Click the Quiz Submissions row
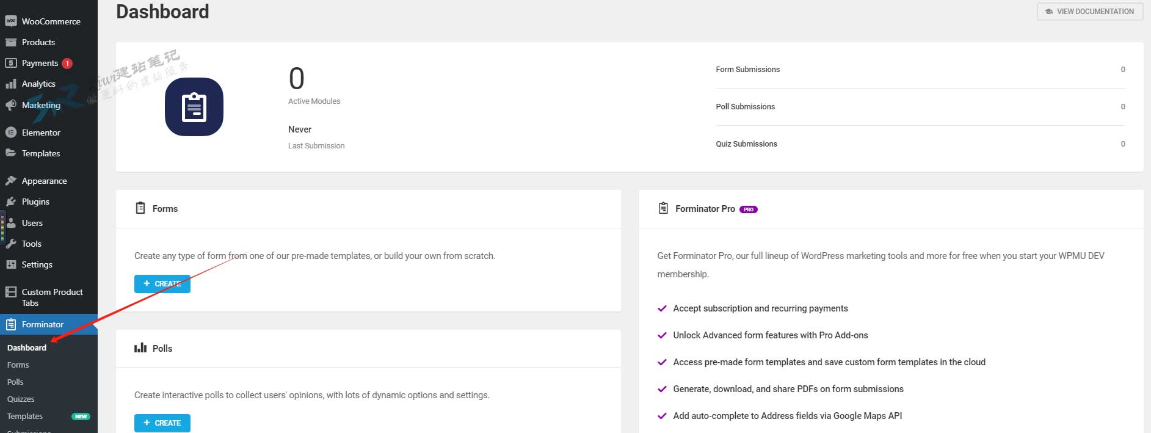Image resolution: width=1151 pixels, height=433 pixels. tap(920, 144)
